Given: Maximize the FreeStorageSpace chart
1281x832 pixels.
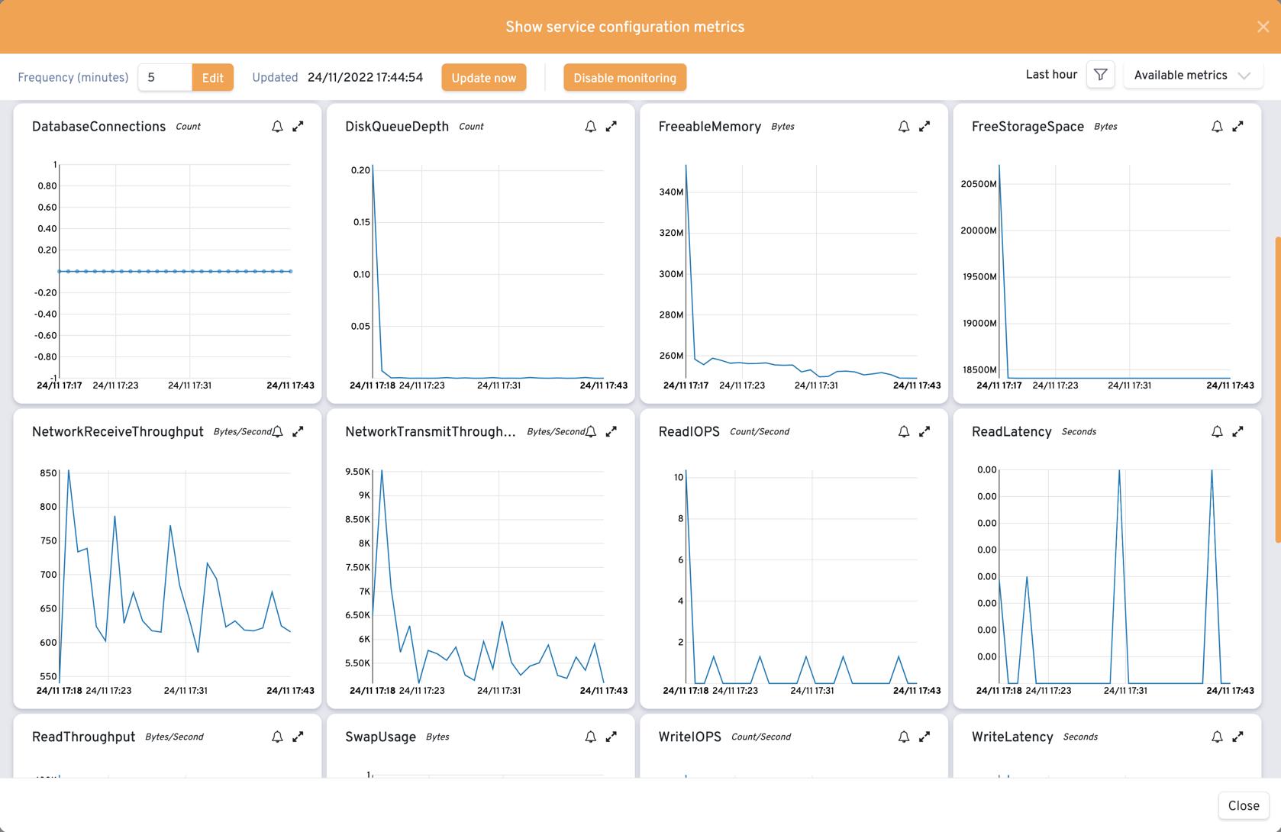Looking at the screenshot, I should [1237, 127].
